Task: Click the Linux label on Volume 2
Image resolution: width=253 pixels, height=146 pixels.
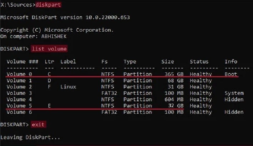Action: coord(68,87)
